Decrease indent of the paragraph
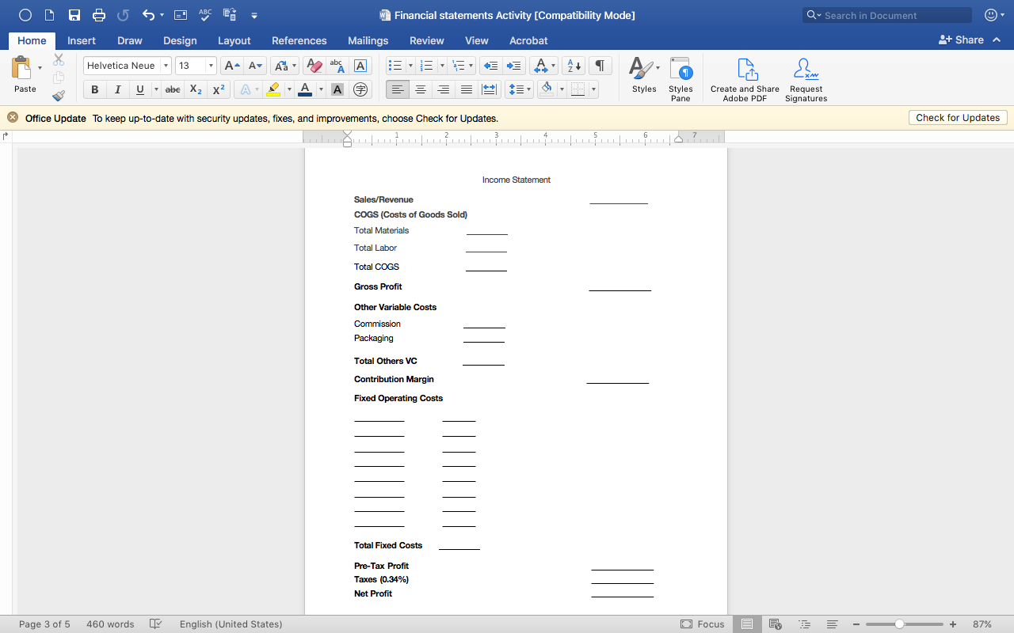1014x633 pixels. 490,66
